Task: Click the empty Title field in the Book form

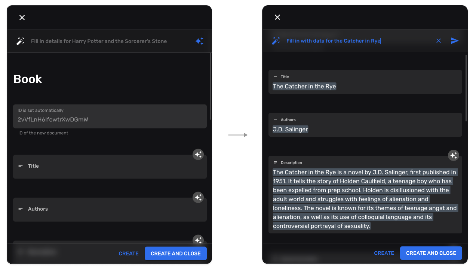Action: tap(110, 167)
